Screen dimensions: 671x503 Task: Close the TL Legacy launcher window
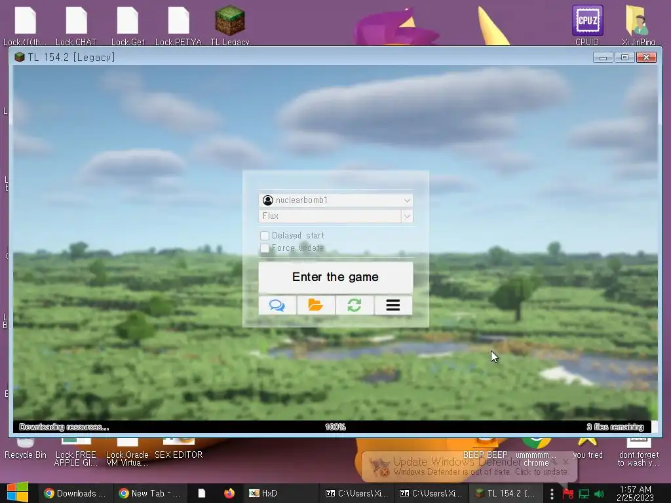point(646,58)
